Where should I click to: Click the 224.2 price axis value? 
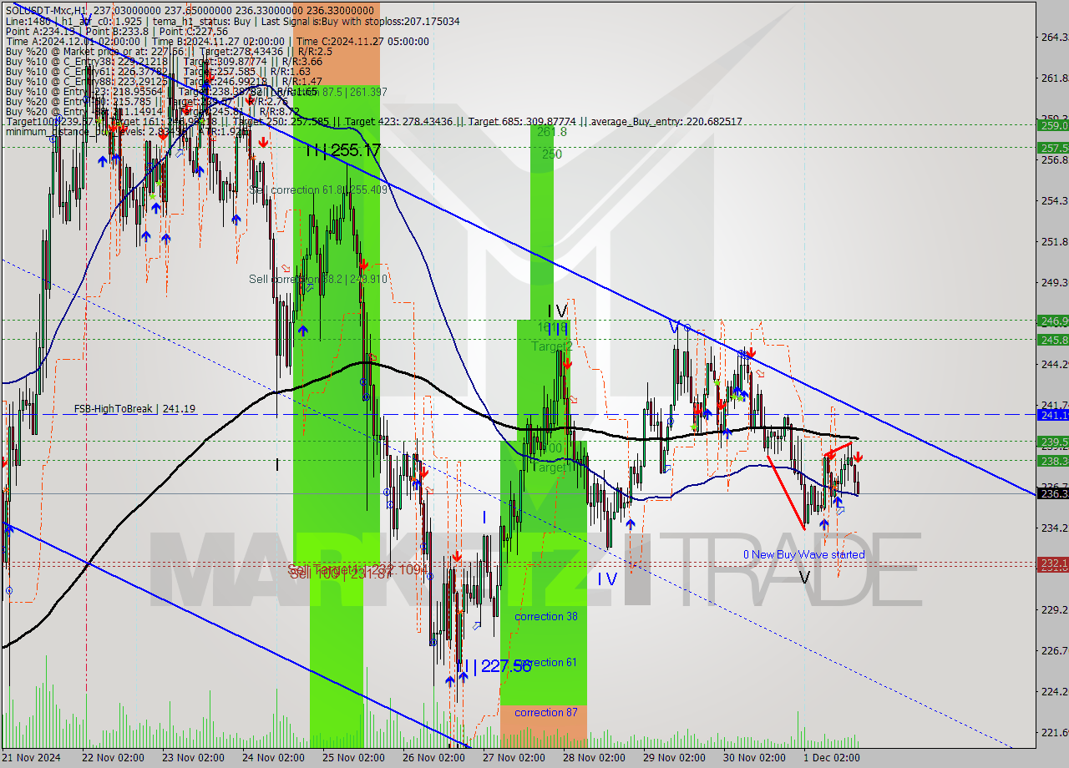pyautogui.click(x=1054, y=692)
